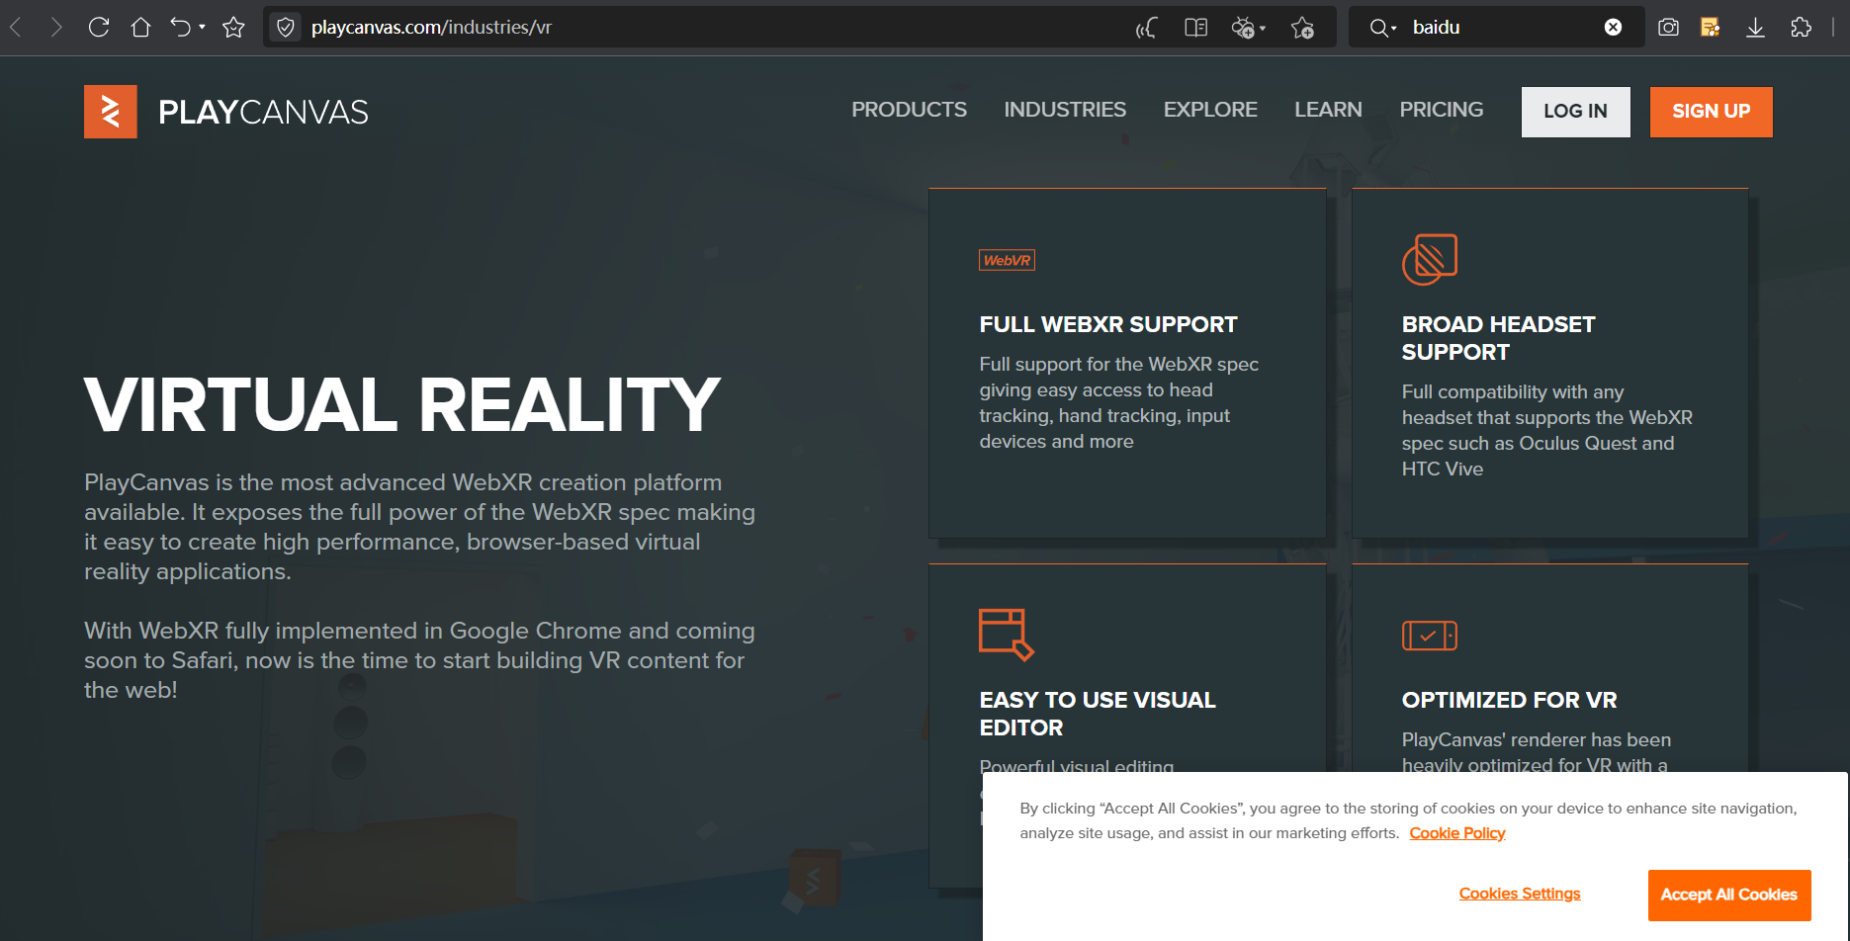The height and width of the screenshot is (941, 1850).
Task: Click text 'Full compatibility with any headset'
Action: [x=1547, y=431]
